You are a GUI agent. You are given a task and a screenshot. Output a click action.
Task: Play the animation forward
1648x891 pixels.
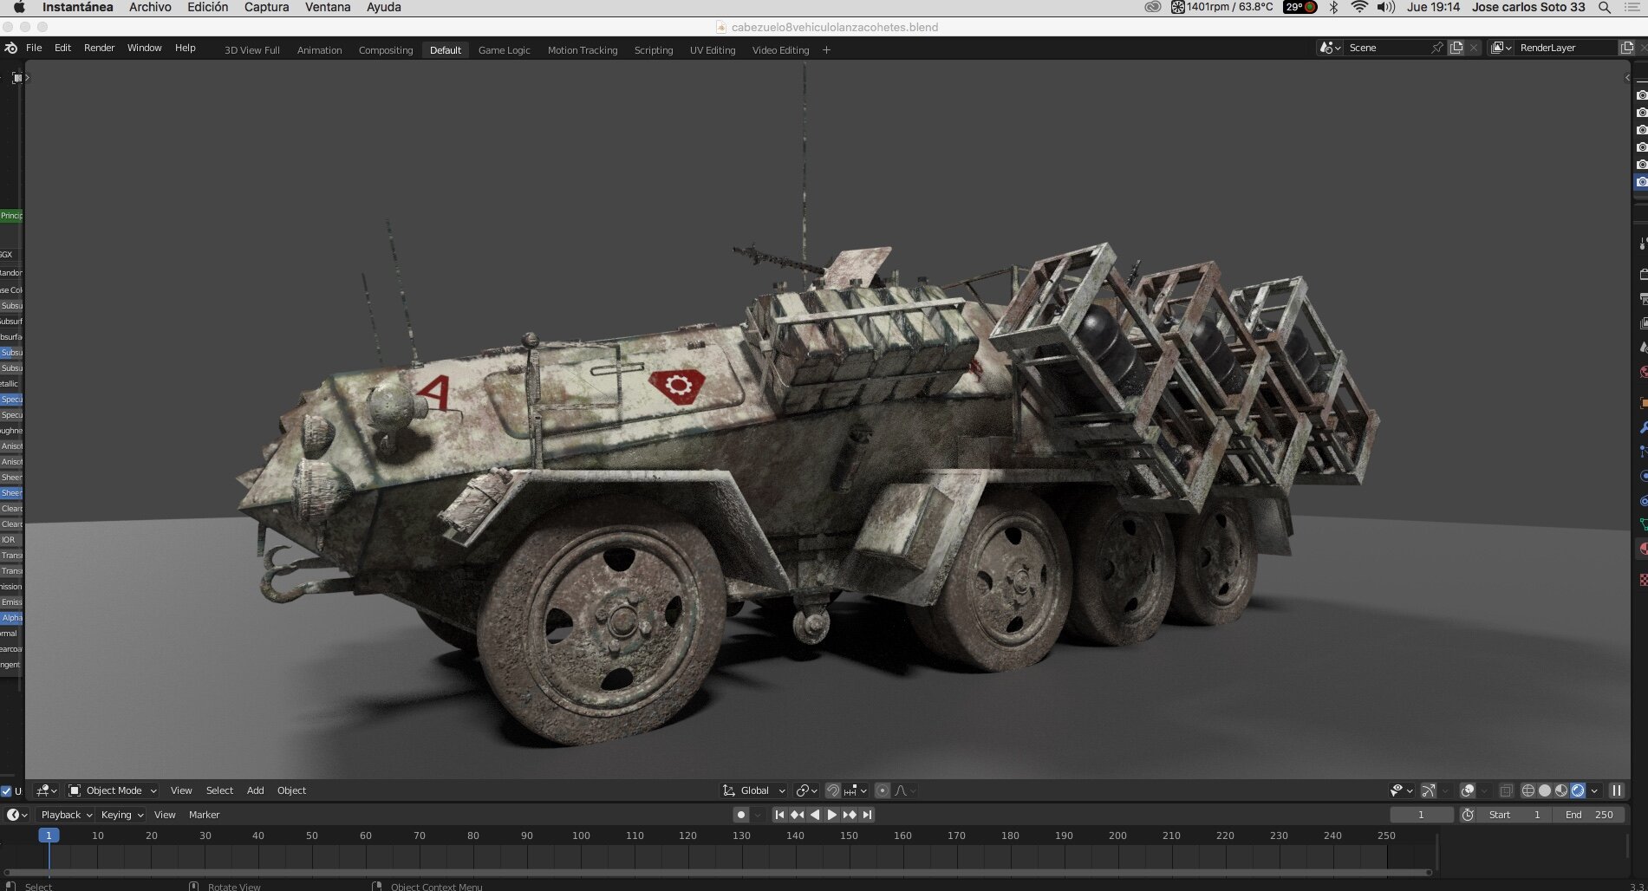coord(831,815)
